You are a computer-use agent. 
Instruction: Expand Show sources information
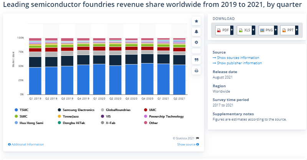coord(238,57)
